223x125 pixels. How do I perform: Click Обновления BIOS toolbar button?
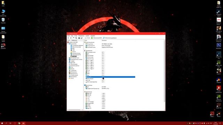96,38
